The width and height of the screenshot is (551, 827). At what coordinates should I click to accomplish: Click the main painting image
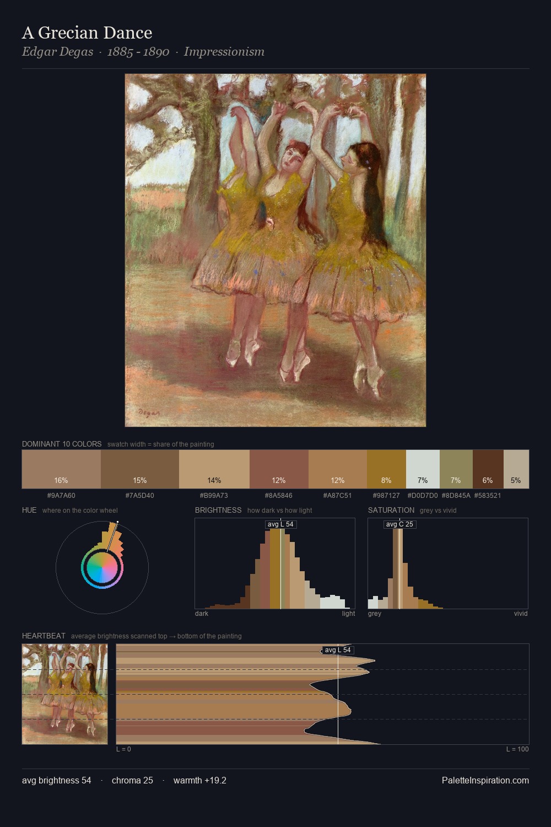point(275,250)
